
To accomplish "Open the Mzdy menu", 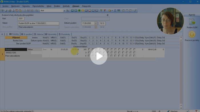I will coord(49,6).
